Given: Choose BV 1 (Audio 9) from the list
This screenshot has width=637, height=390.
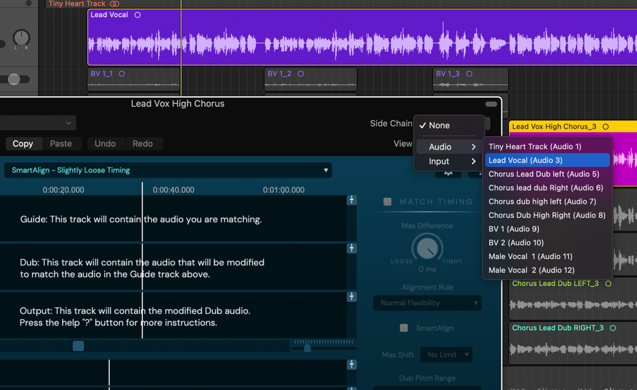Looking at the screenshot, I should [514, 229].
